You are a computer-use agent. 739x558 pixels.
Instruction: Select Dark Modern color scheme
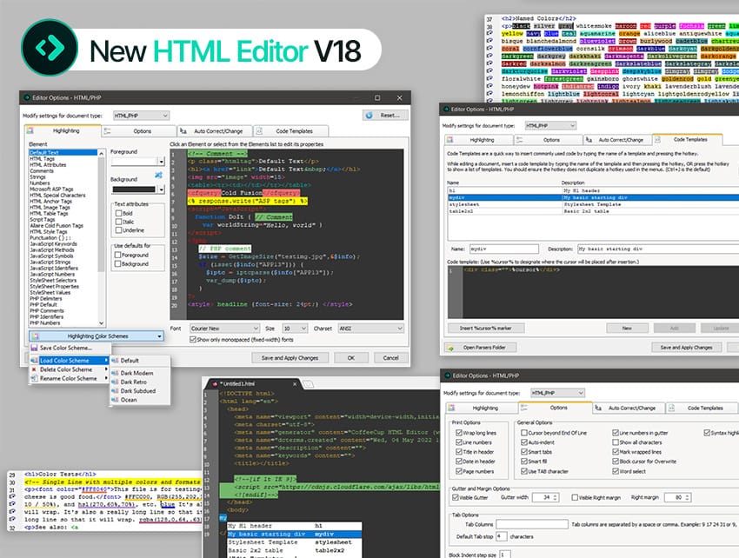point(136,373)
